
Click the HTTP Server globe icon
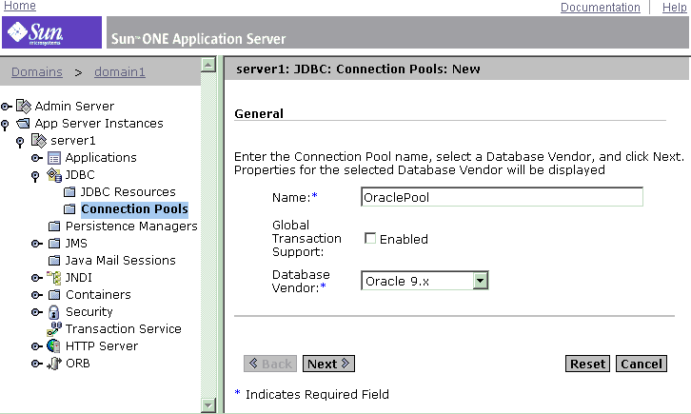[x=53, y=346]
